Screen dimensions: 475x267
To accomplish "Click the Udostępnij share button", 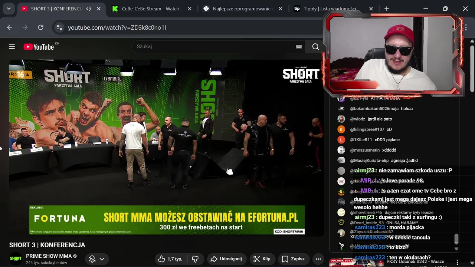I will click(x=226, y=259).
